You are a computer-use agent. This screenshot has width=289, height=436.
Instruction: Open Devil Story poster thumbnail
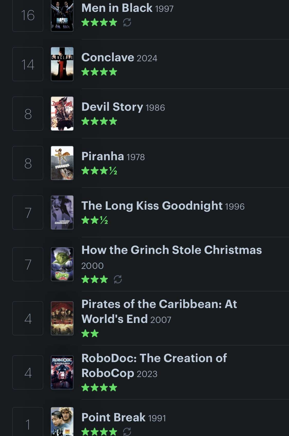tap(62, 114)
